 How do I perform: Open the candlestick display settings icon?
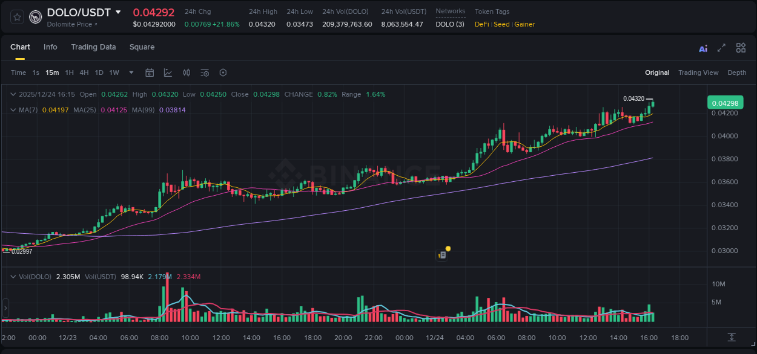tap(186, 72)
